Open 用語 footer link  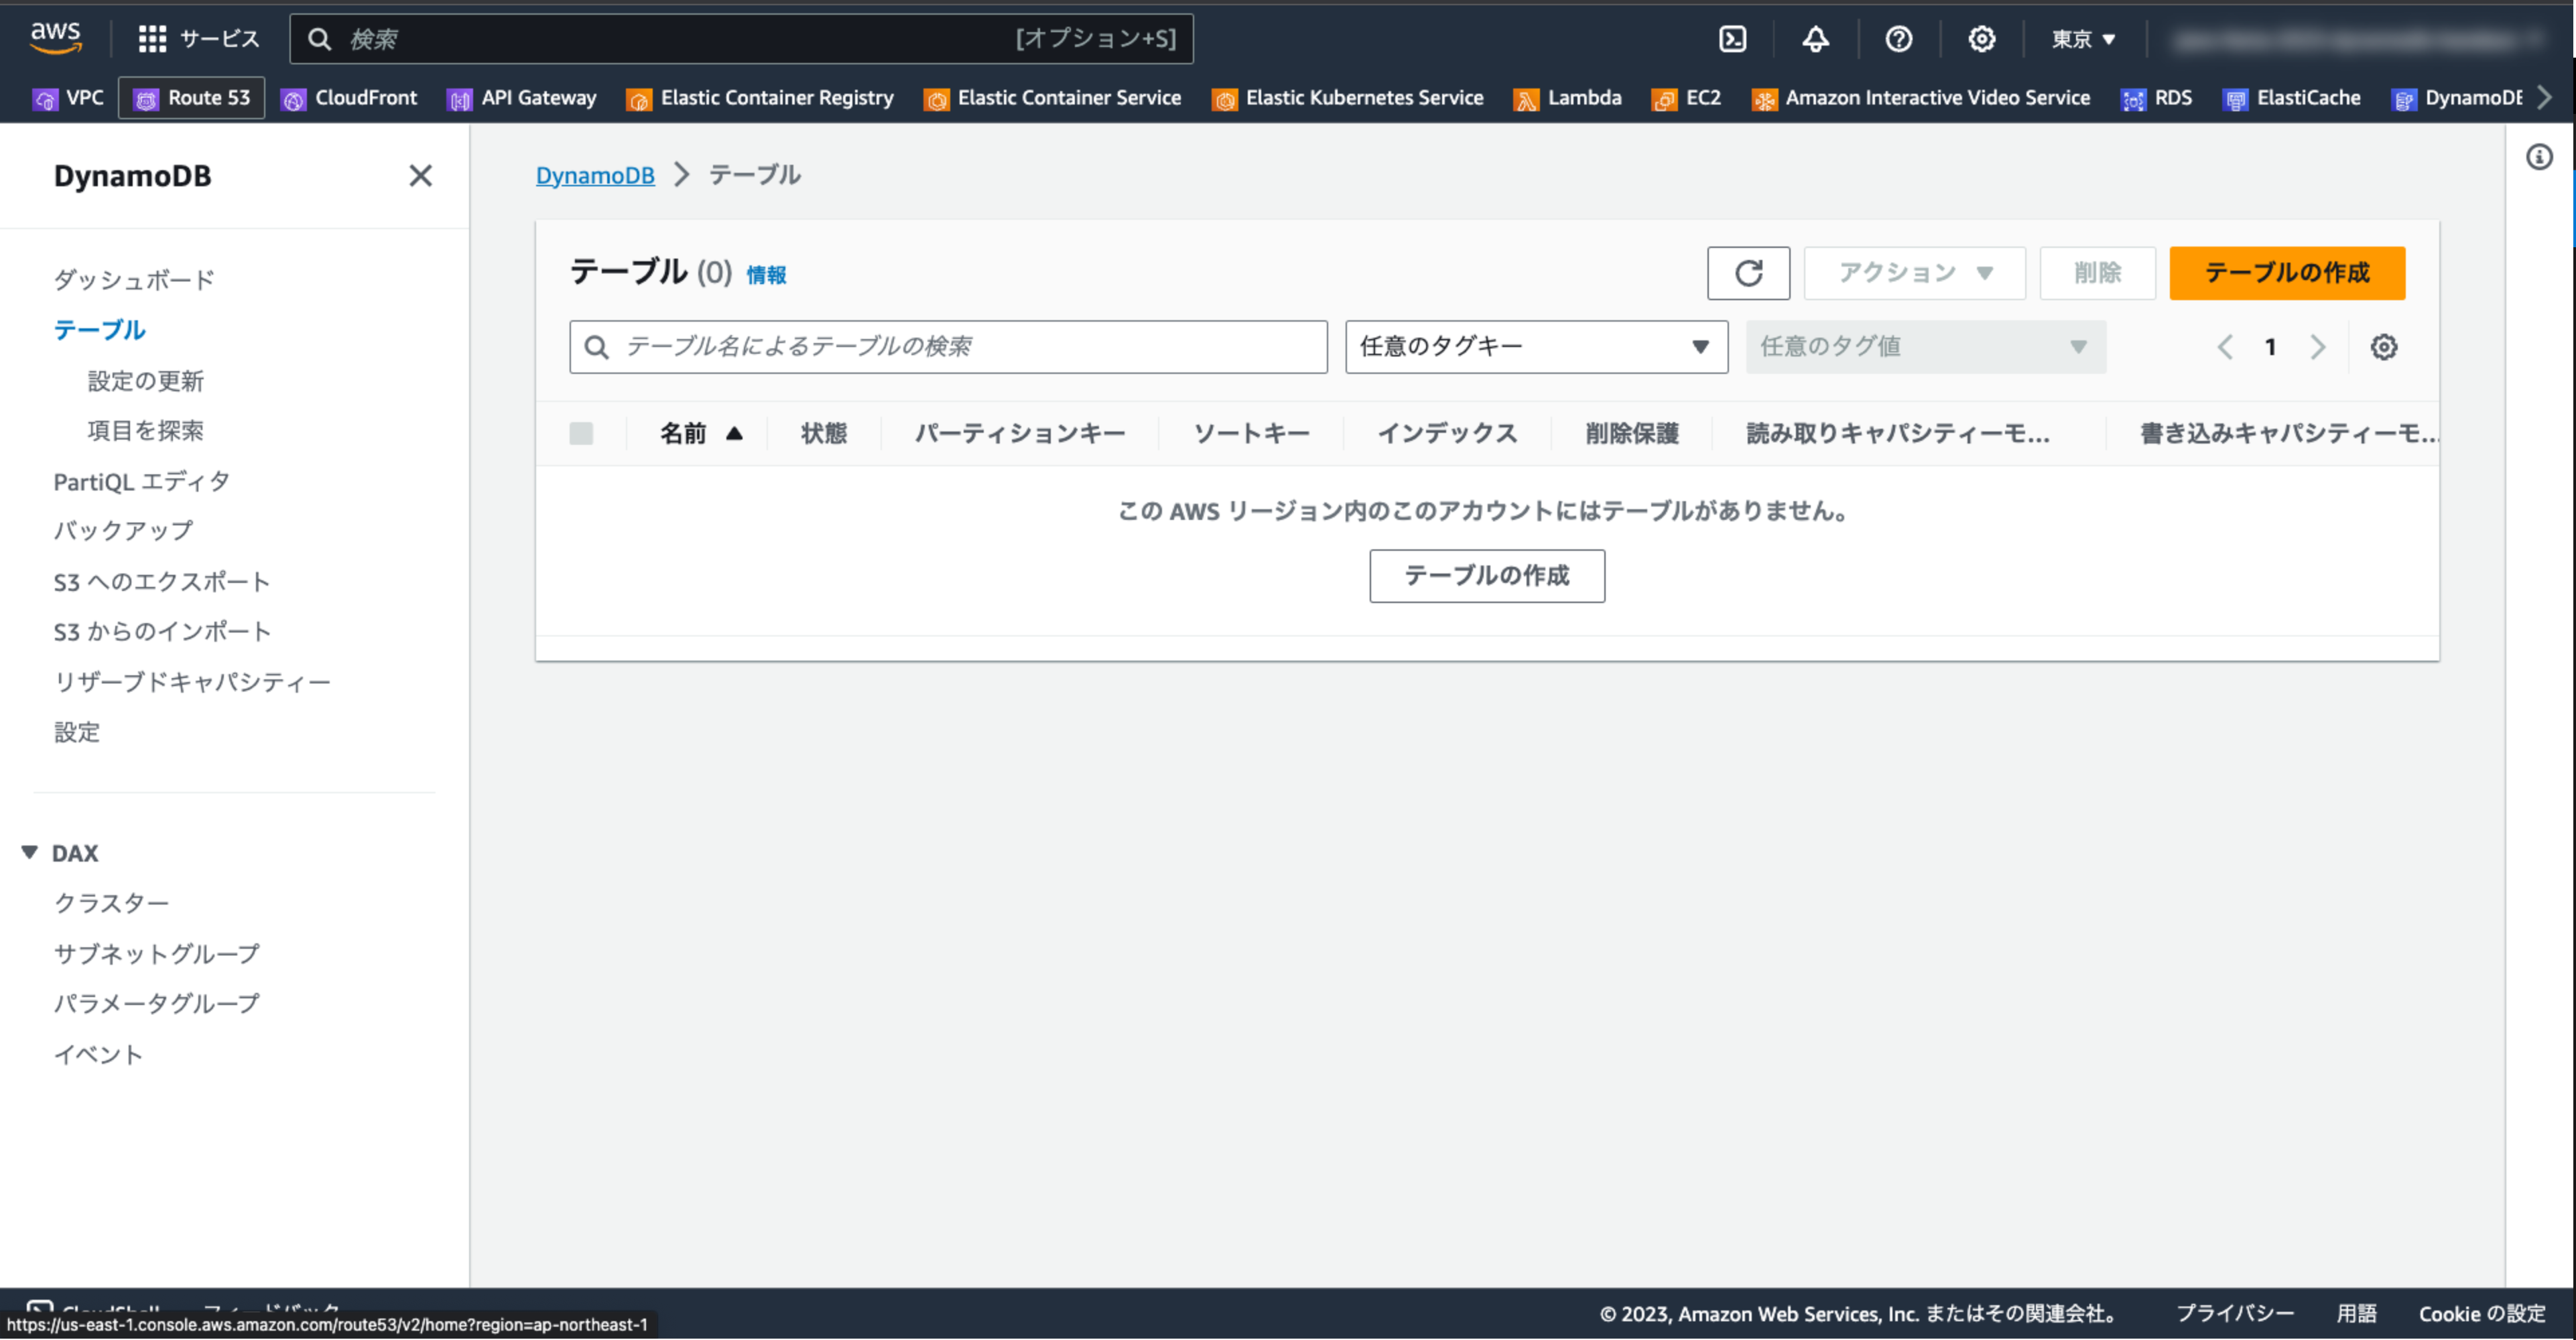click(x=2356, y=1313)
